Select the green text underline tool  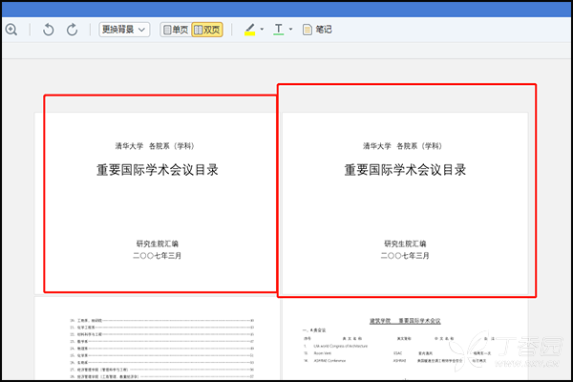279,29
